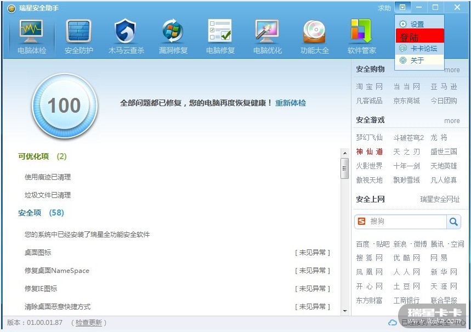Click the magnifier search button
Viewport: 471px width, 332px height.
[x=453, y=222]
